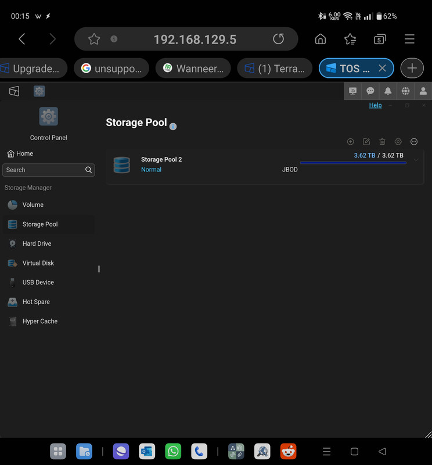Open the TOS desktop icon in taskbar
The width and height of the screenshot is (432, 465).
[x=14, y=91]
